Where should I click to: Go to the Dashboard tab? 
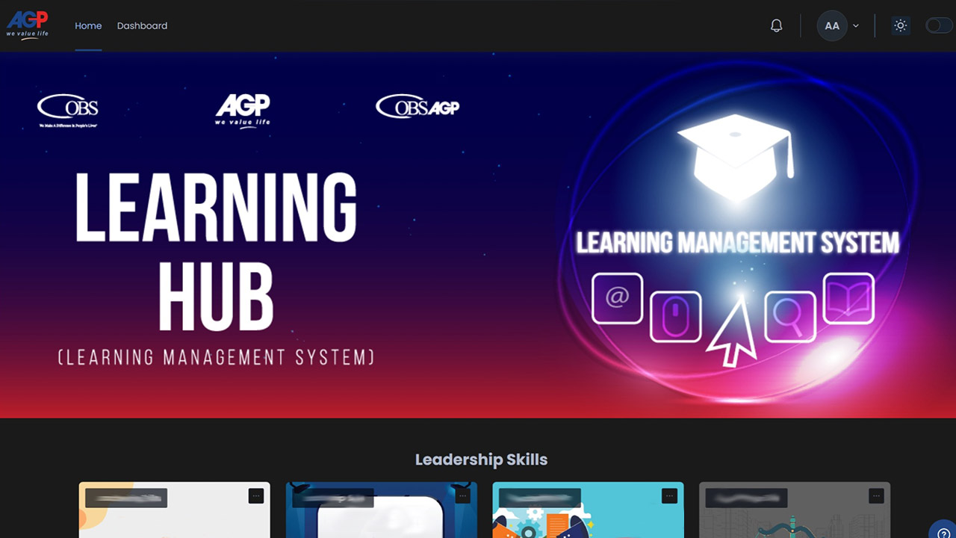coord(142,25)
